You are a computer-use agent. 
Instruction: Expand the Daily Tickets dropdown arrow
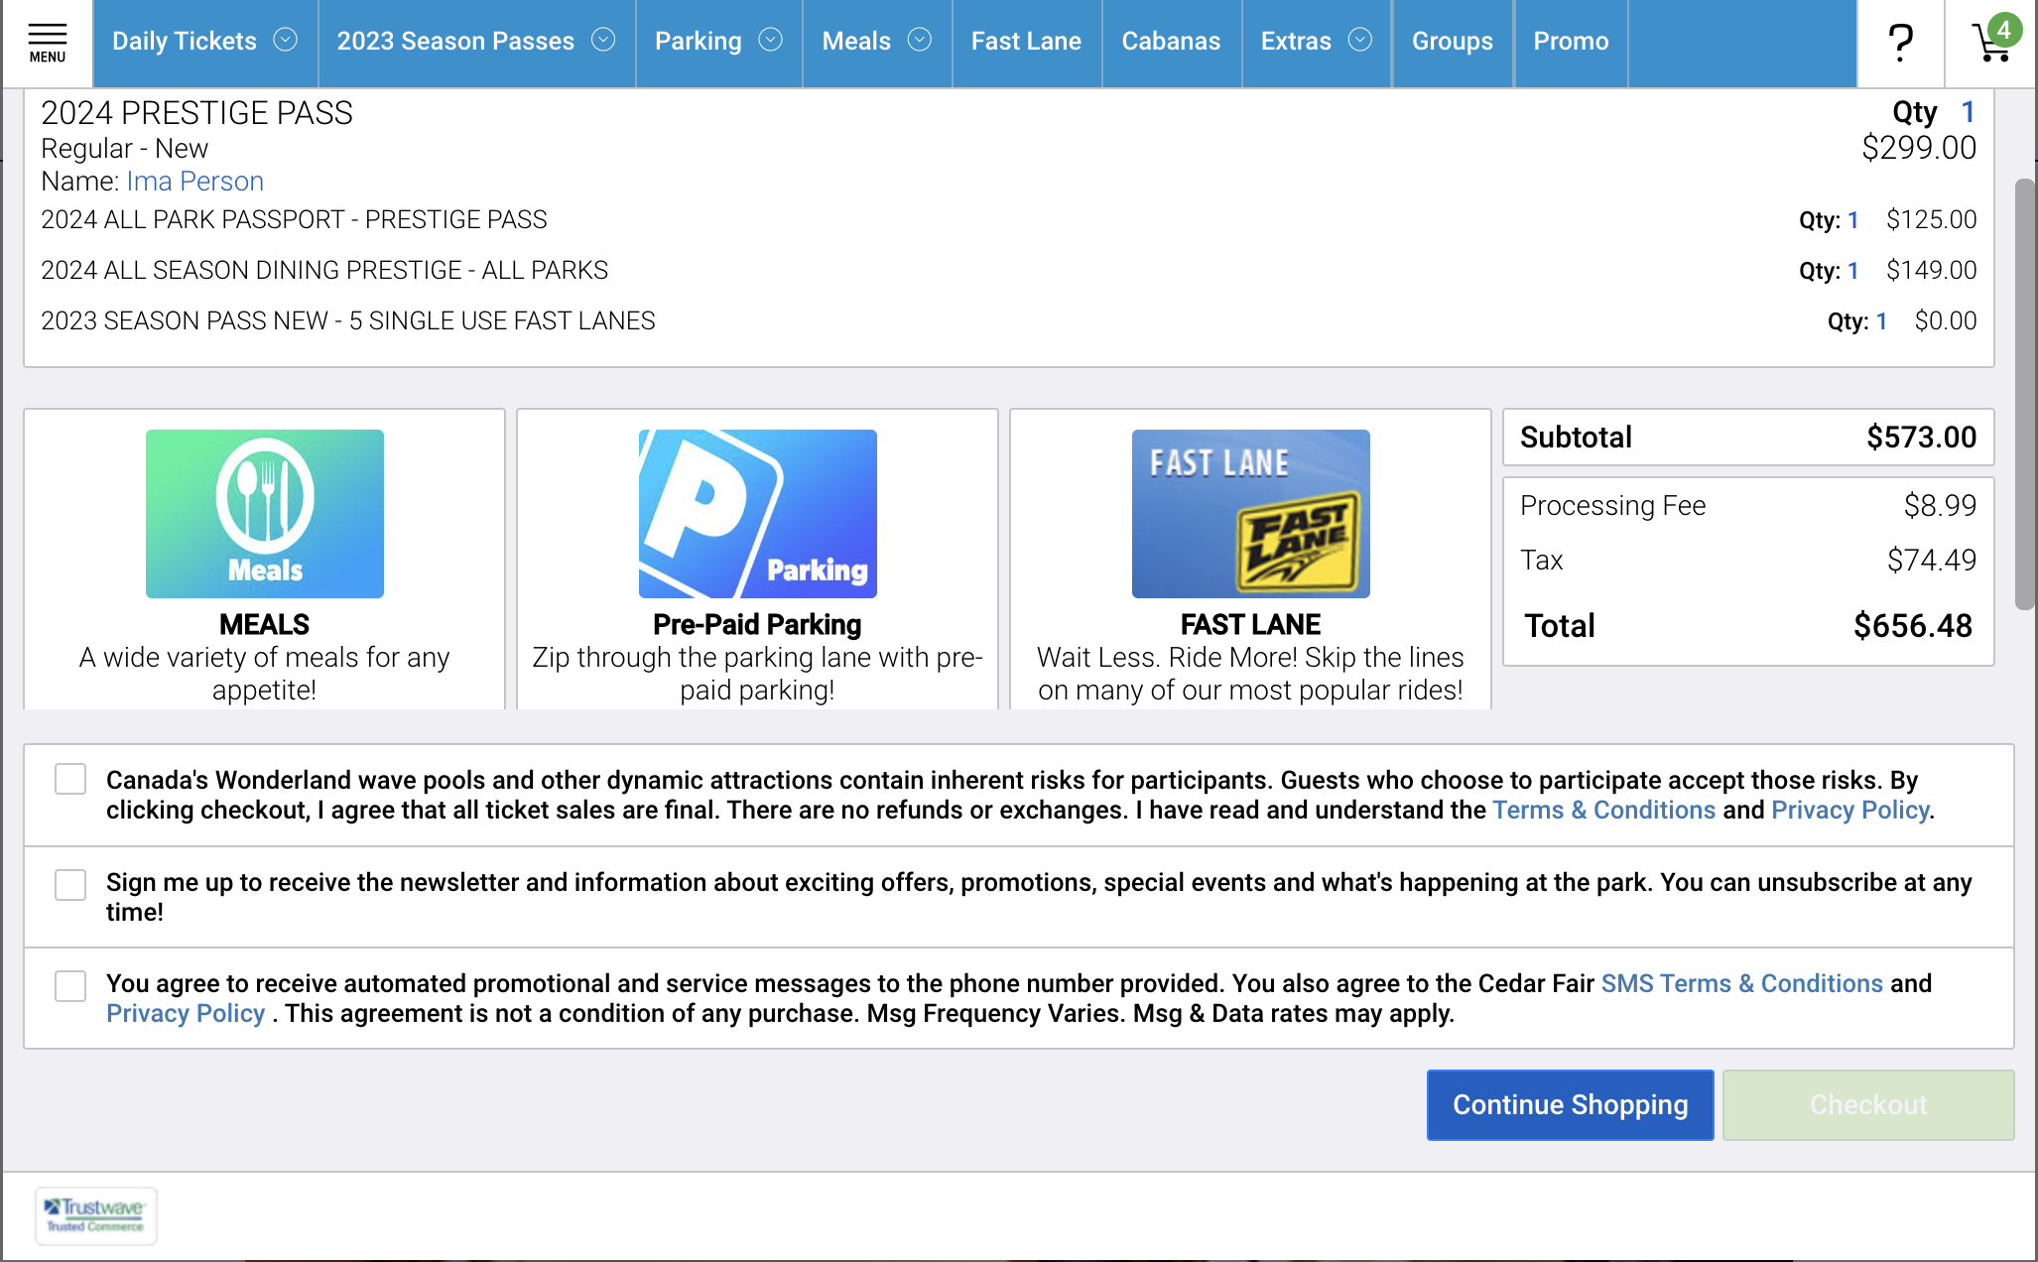coord(286,40)
